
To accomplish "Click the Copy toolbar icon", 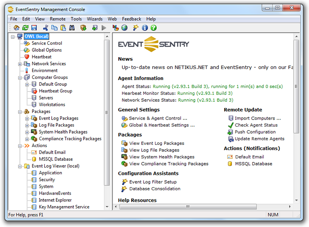I will click(54, 28).
